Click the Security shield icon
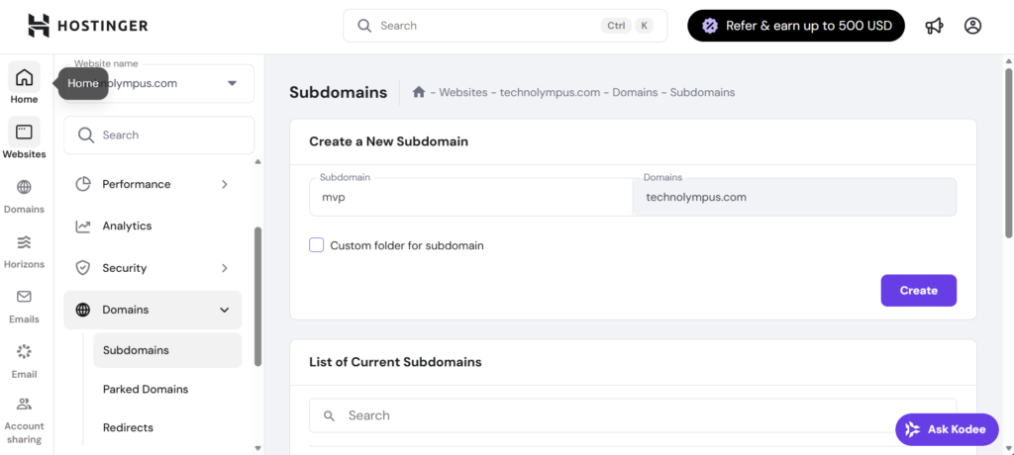1014x455 pixels. (x=83, y=268)
